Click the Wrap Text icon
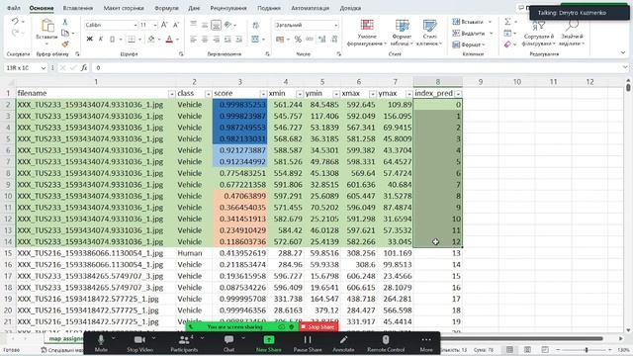 pos(256,25)
